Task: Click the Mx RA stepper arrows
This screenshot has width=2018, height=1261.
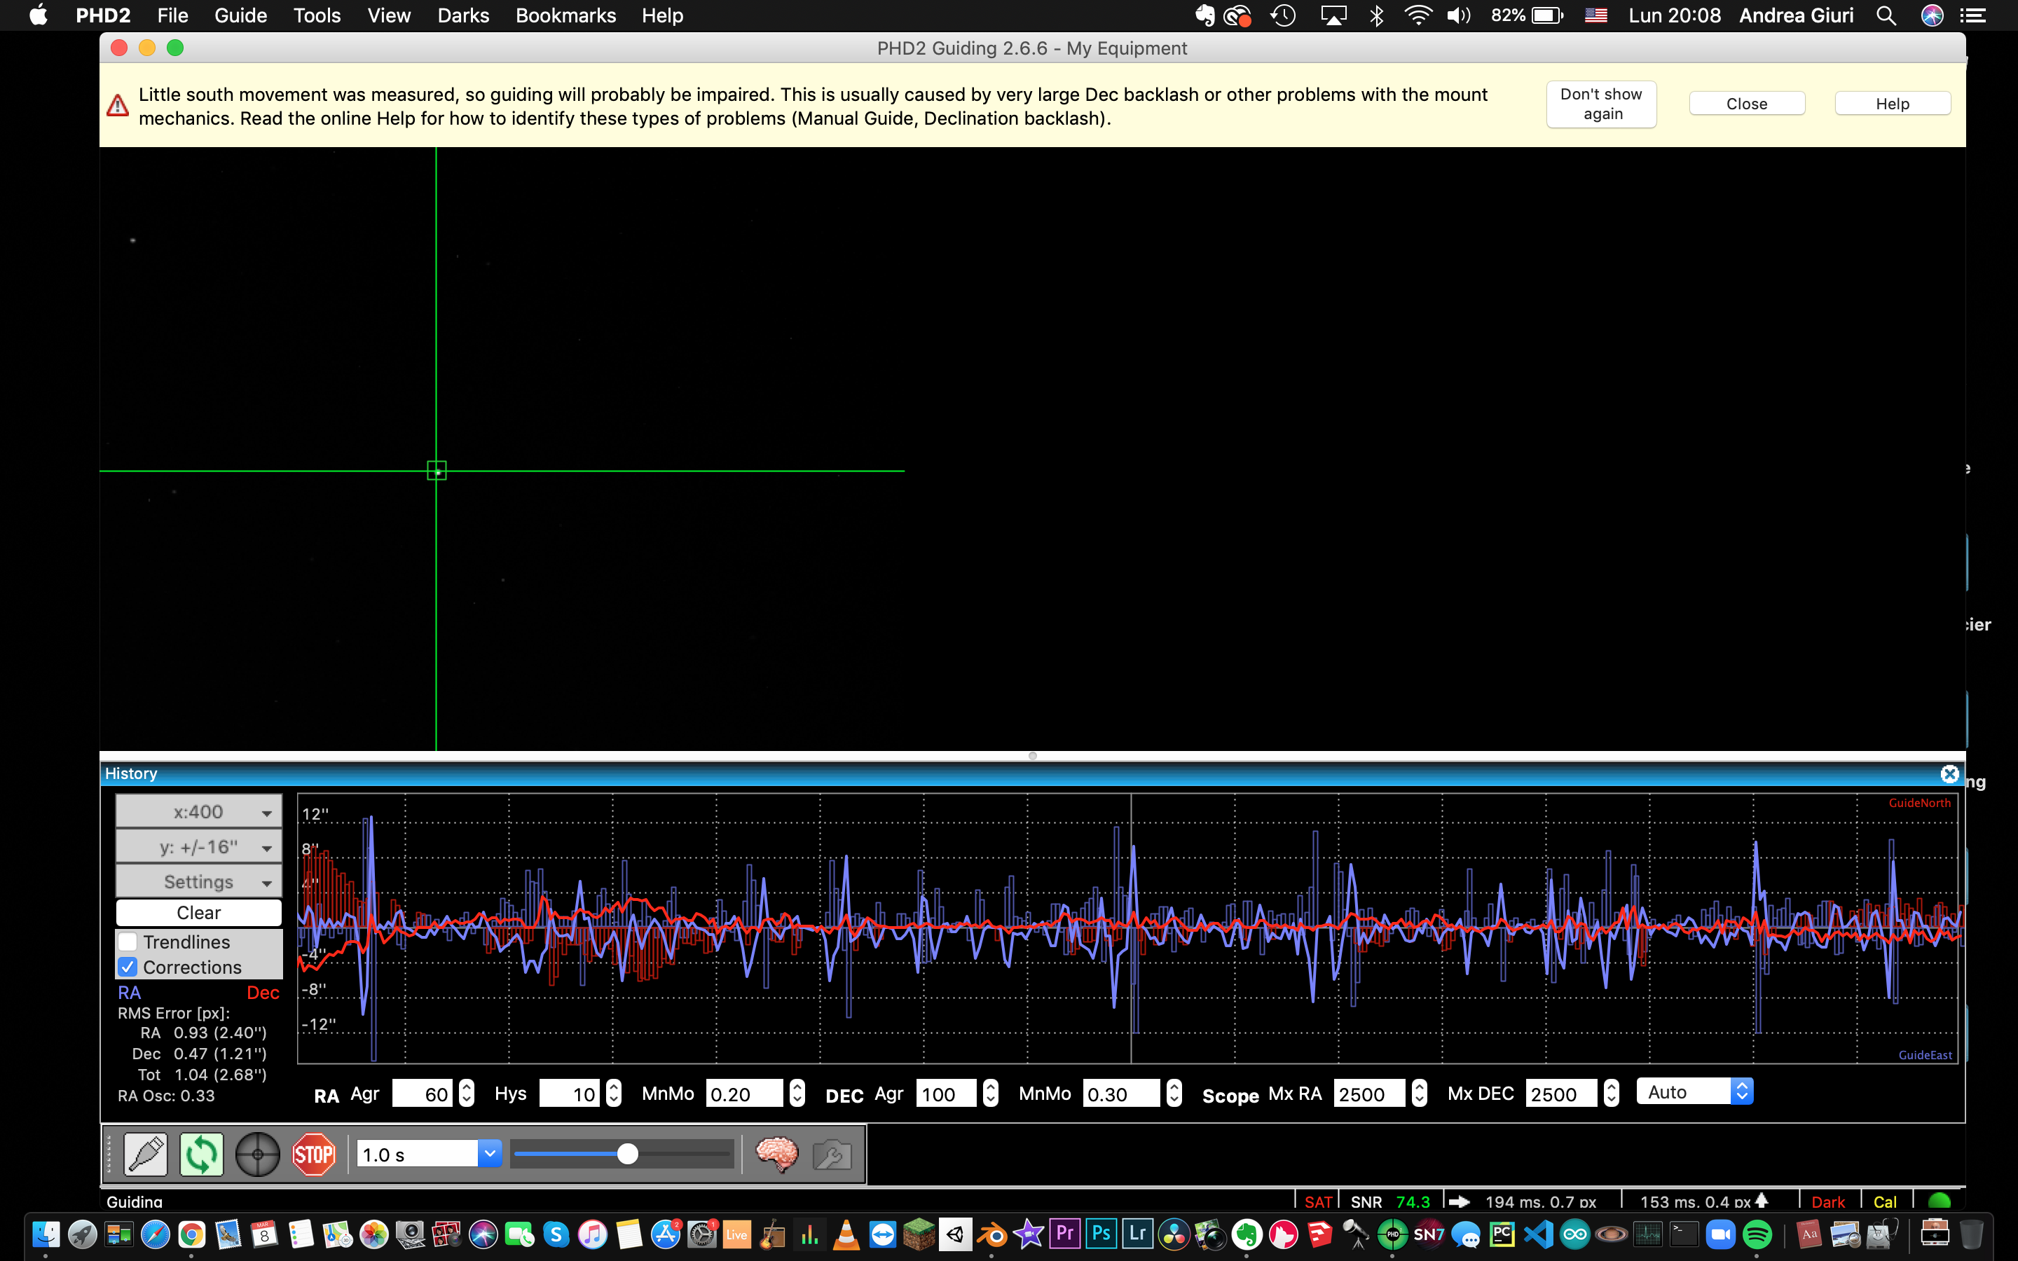Action: click(x=1420, y=1094)
